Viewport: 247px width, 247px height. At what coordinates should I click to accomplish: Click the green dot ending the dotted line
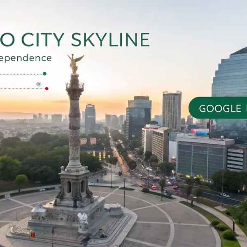pyautogui.click(x=44, y=74)
